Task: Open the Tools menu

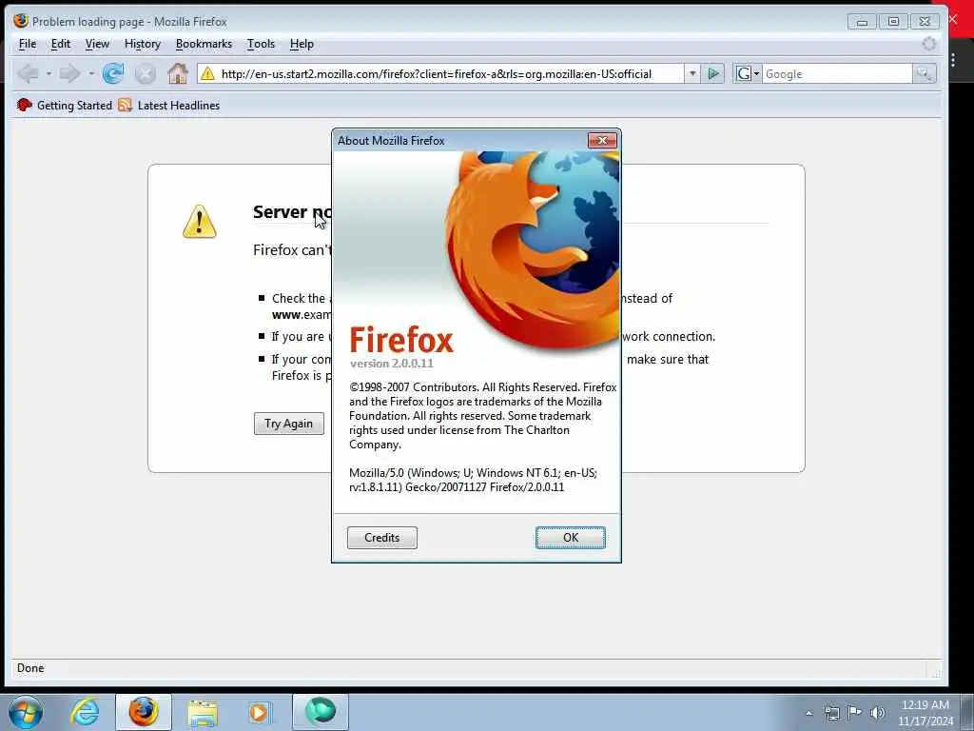Action: coord(261,44)
